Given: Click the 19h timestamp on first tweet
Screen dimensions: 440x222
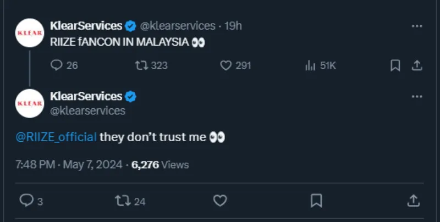Looking at the screenshot, I should pyautogui.click(x=233, y=26).
